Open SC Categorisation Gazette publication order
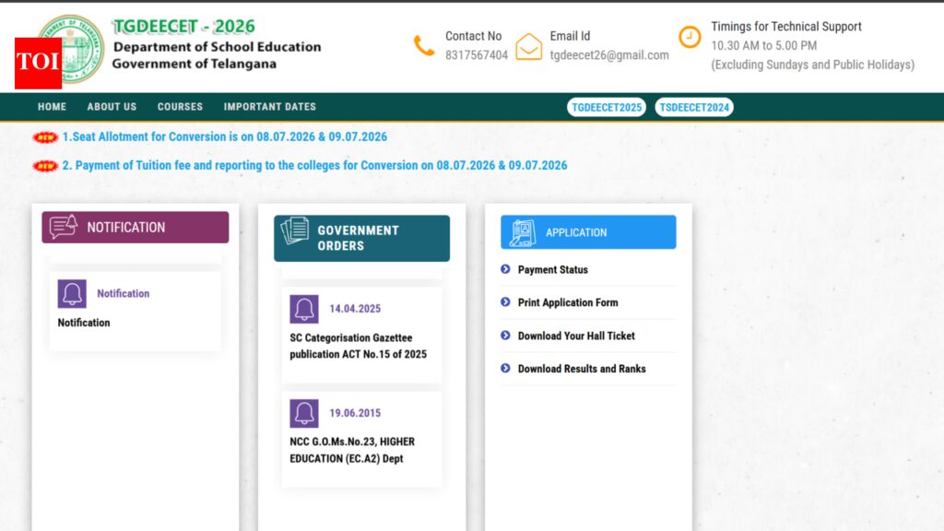 [359, 347]
